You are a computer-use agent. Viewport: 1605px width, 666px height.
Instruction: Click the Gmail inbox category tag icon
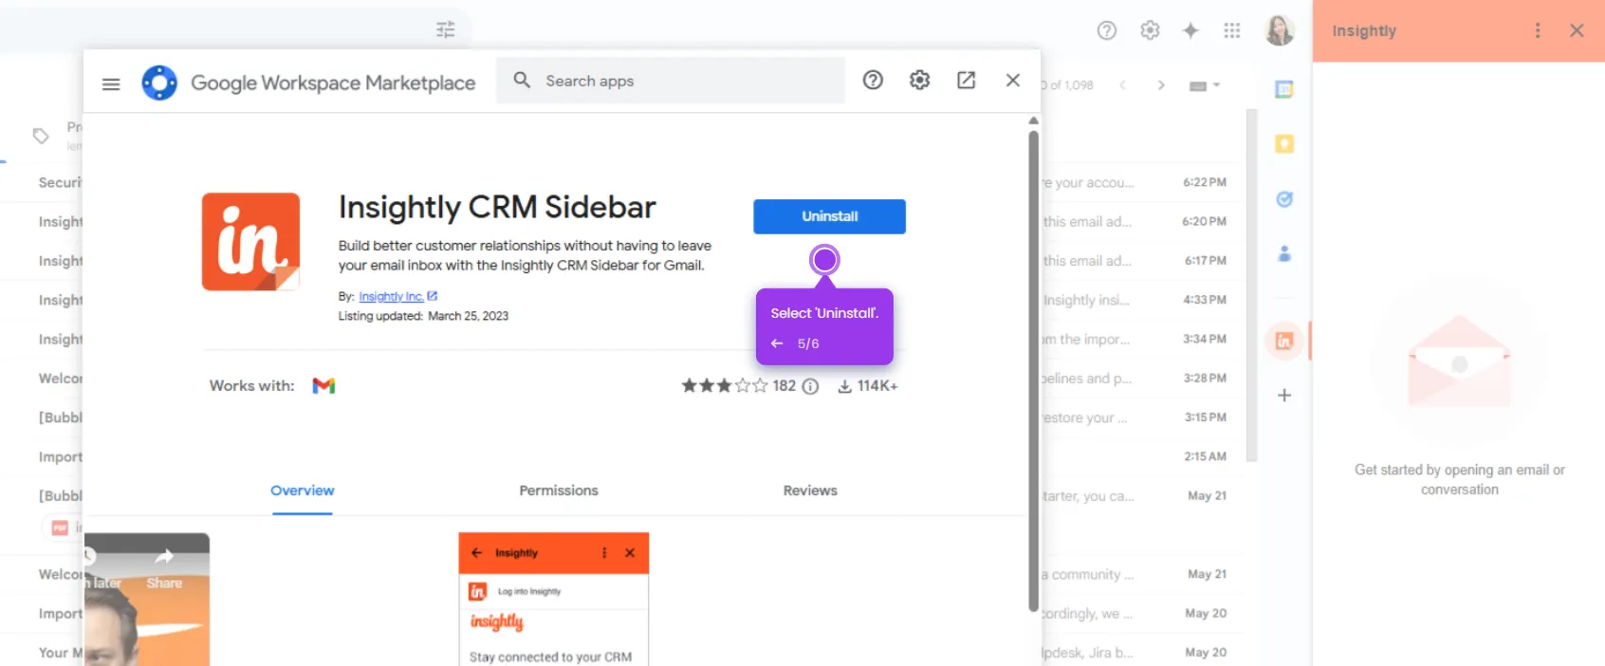41,136
